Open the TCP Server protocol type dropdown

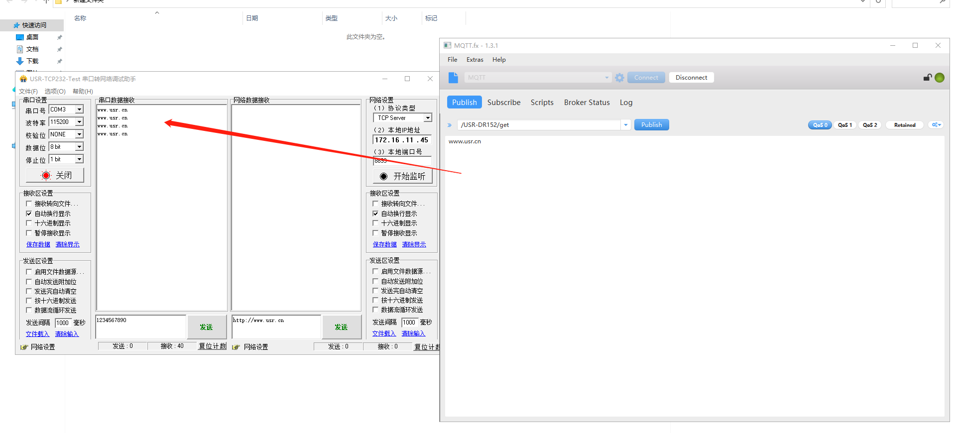tap(428, 118)
